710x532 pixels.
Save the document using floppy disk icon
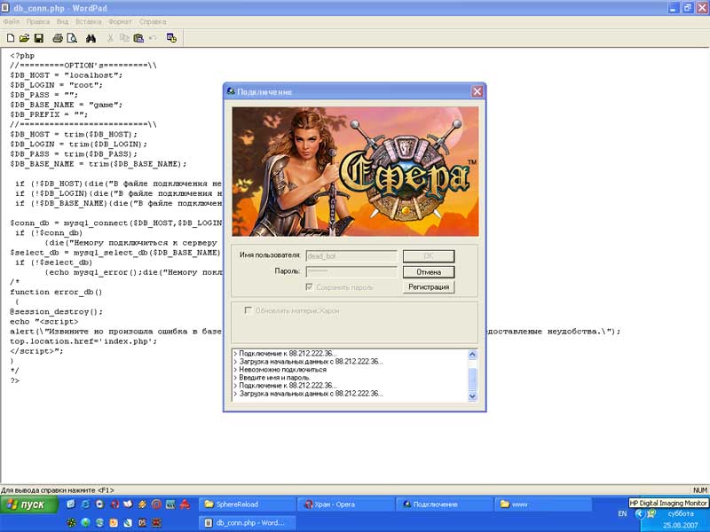tap(39, 38)
